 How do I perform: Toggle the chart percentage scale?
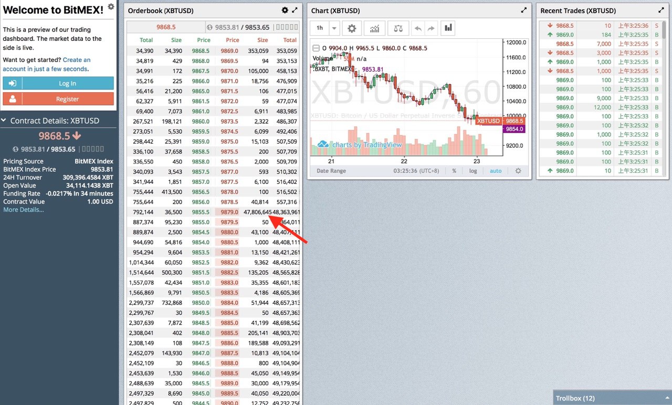click(x=454, y=171)
